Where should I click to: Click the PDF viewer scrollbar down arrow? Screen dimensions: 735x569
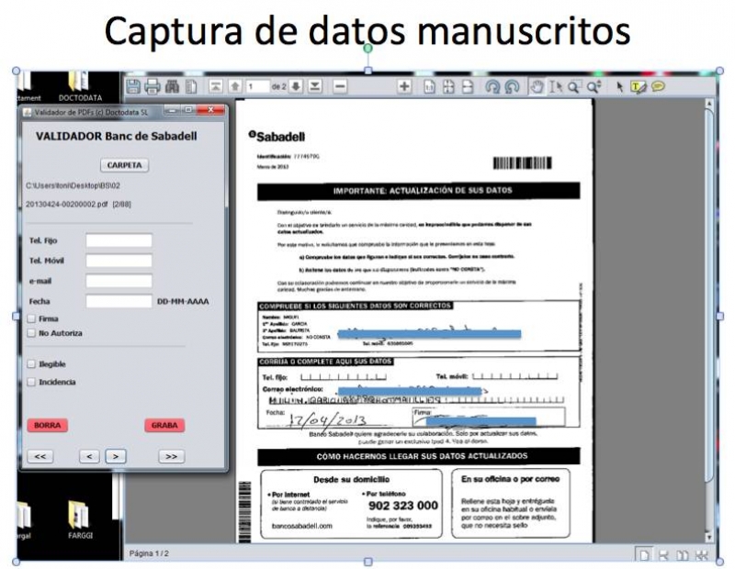point(709,537)
